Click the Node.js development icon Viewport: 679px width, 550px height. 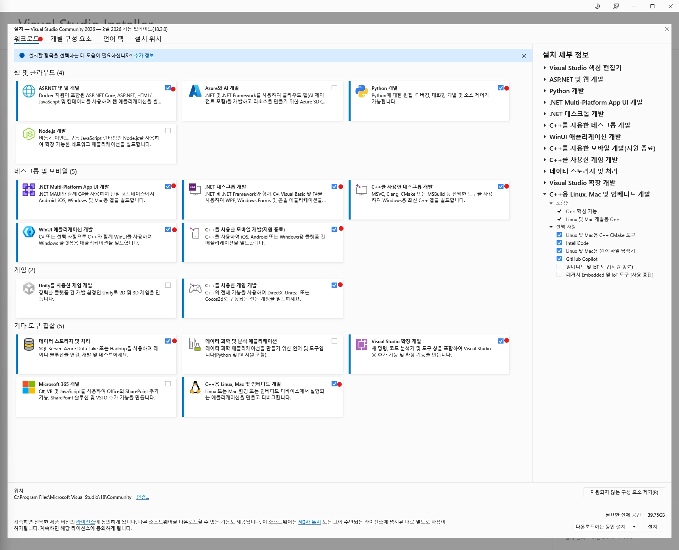click(29, 134)
